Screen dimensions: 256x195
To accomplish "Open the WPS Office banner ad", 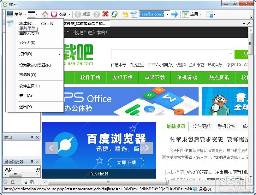I will coord(131,101).
